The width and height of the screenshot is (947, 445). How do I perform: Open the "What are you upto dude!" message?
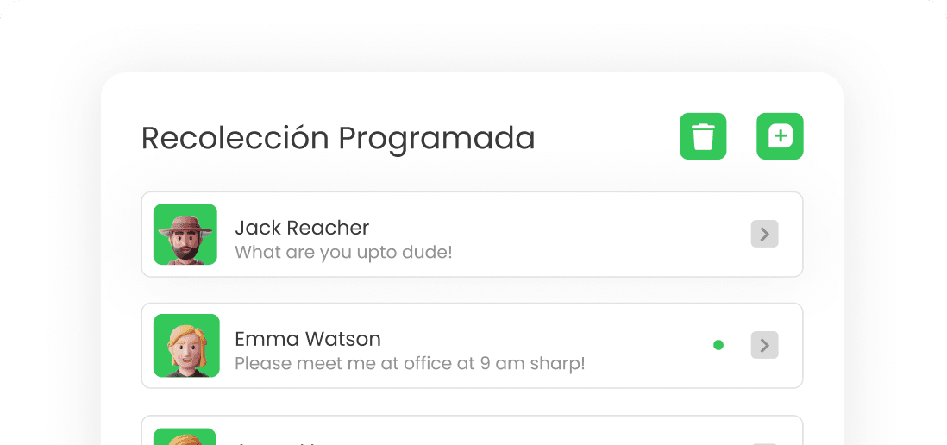343,252
